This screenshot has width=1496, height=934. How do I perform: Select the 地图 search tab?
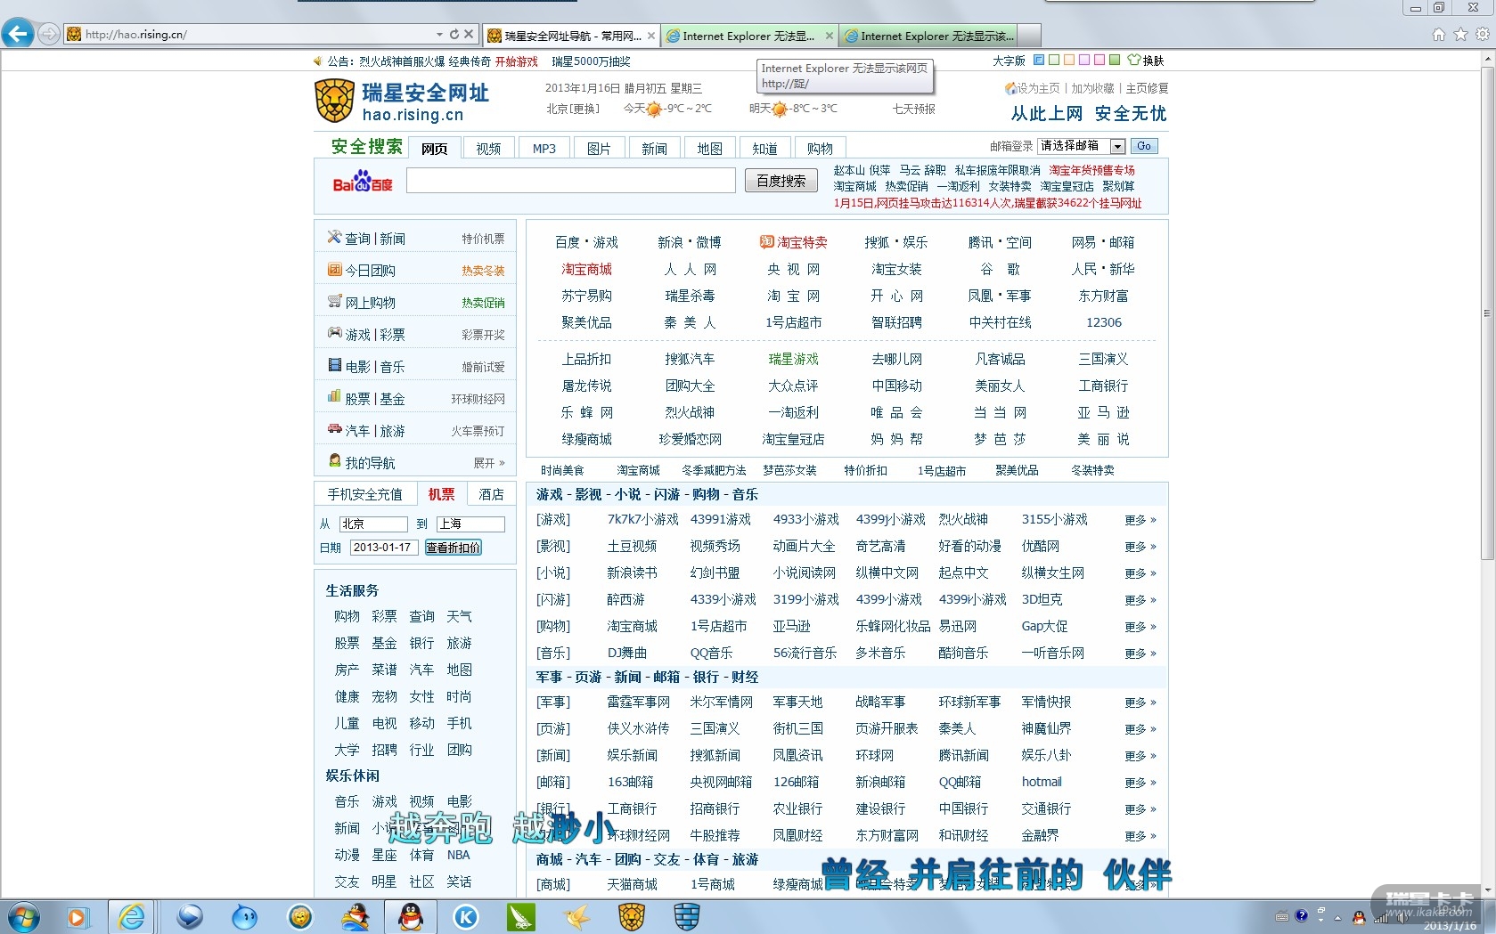pyautogui.click(x=709, y=149)
